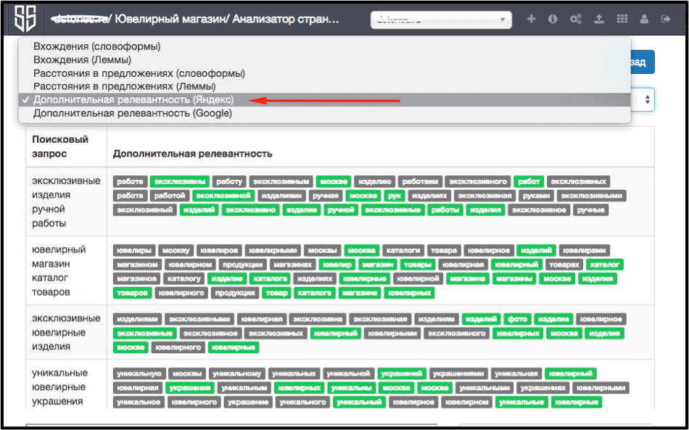Click the plus (add) icon in header

click(x=531, y=20)
